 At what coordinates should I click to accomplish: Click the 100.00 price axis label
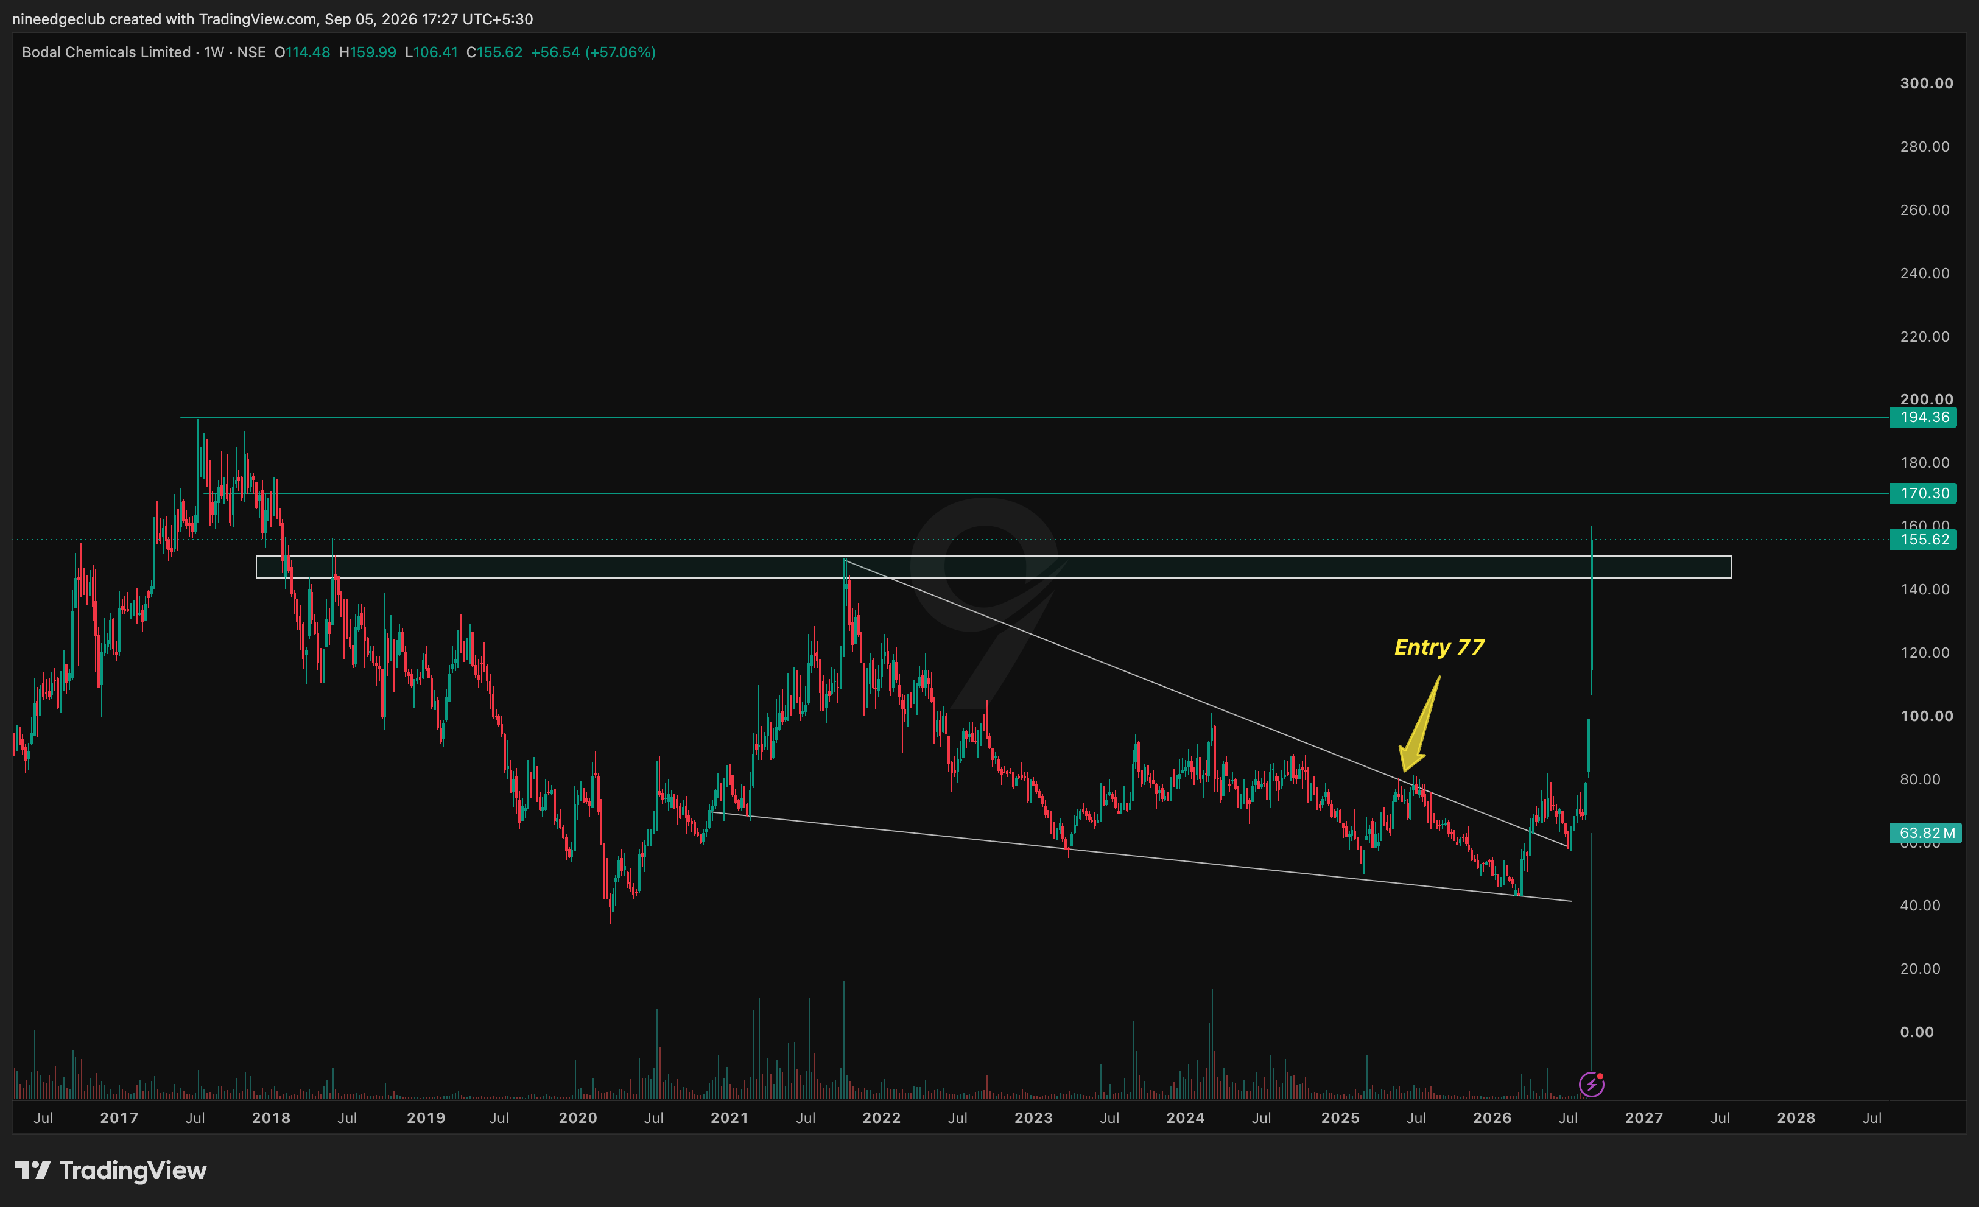point(1926,716)
